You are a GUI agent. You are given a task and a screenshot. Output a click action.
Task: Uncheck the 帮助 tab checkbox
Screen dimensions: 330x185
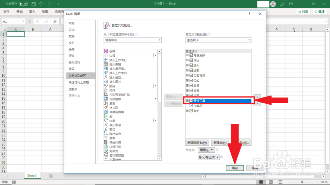pos(191,111)
